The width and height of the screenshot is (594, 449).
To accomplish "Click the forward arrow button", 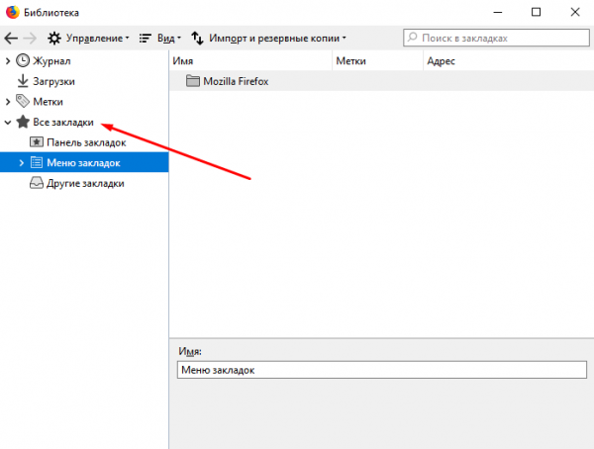I will pyautogui.click(x=30, y=38).
